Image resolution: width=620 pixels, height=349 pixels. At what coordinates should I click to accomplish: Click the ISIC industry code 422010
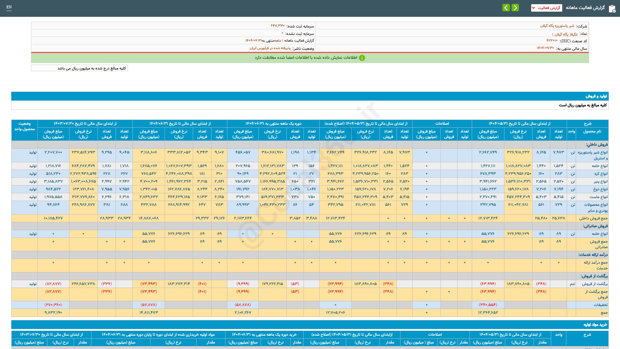[x=552, y=41]
